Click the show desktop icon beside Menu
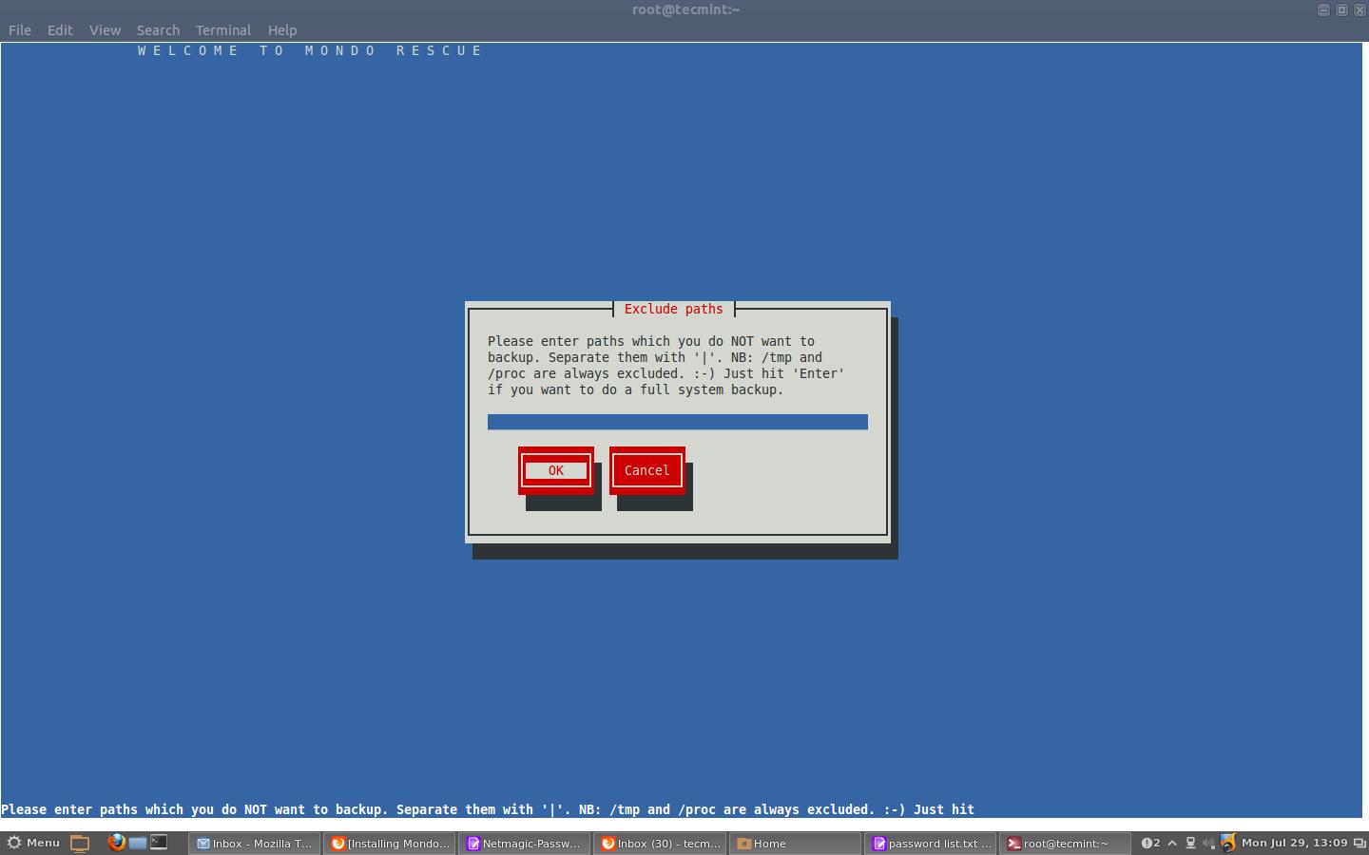 pos(80,843)
